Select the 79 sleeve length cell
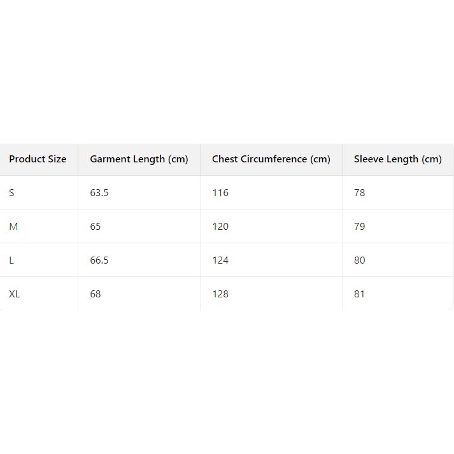 point(360,227)
